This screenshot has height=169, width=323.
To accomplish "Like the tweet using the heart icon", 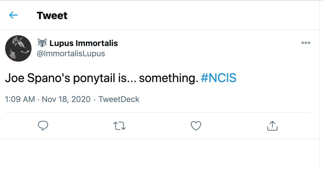I will pos(196,125).
